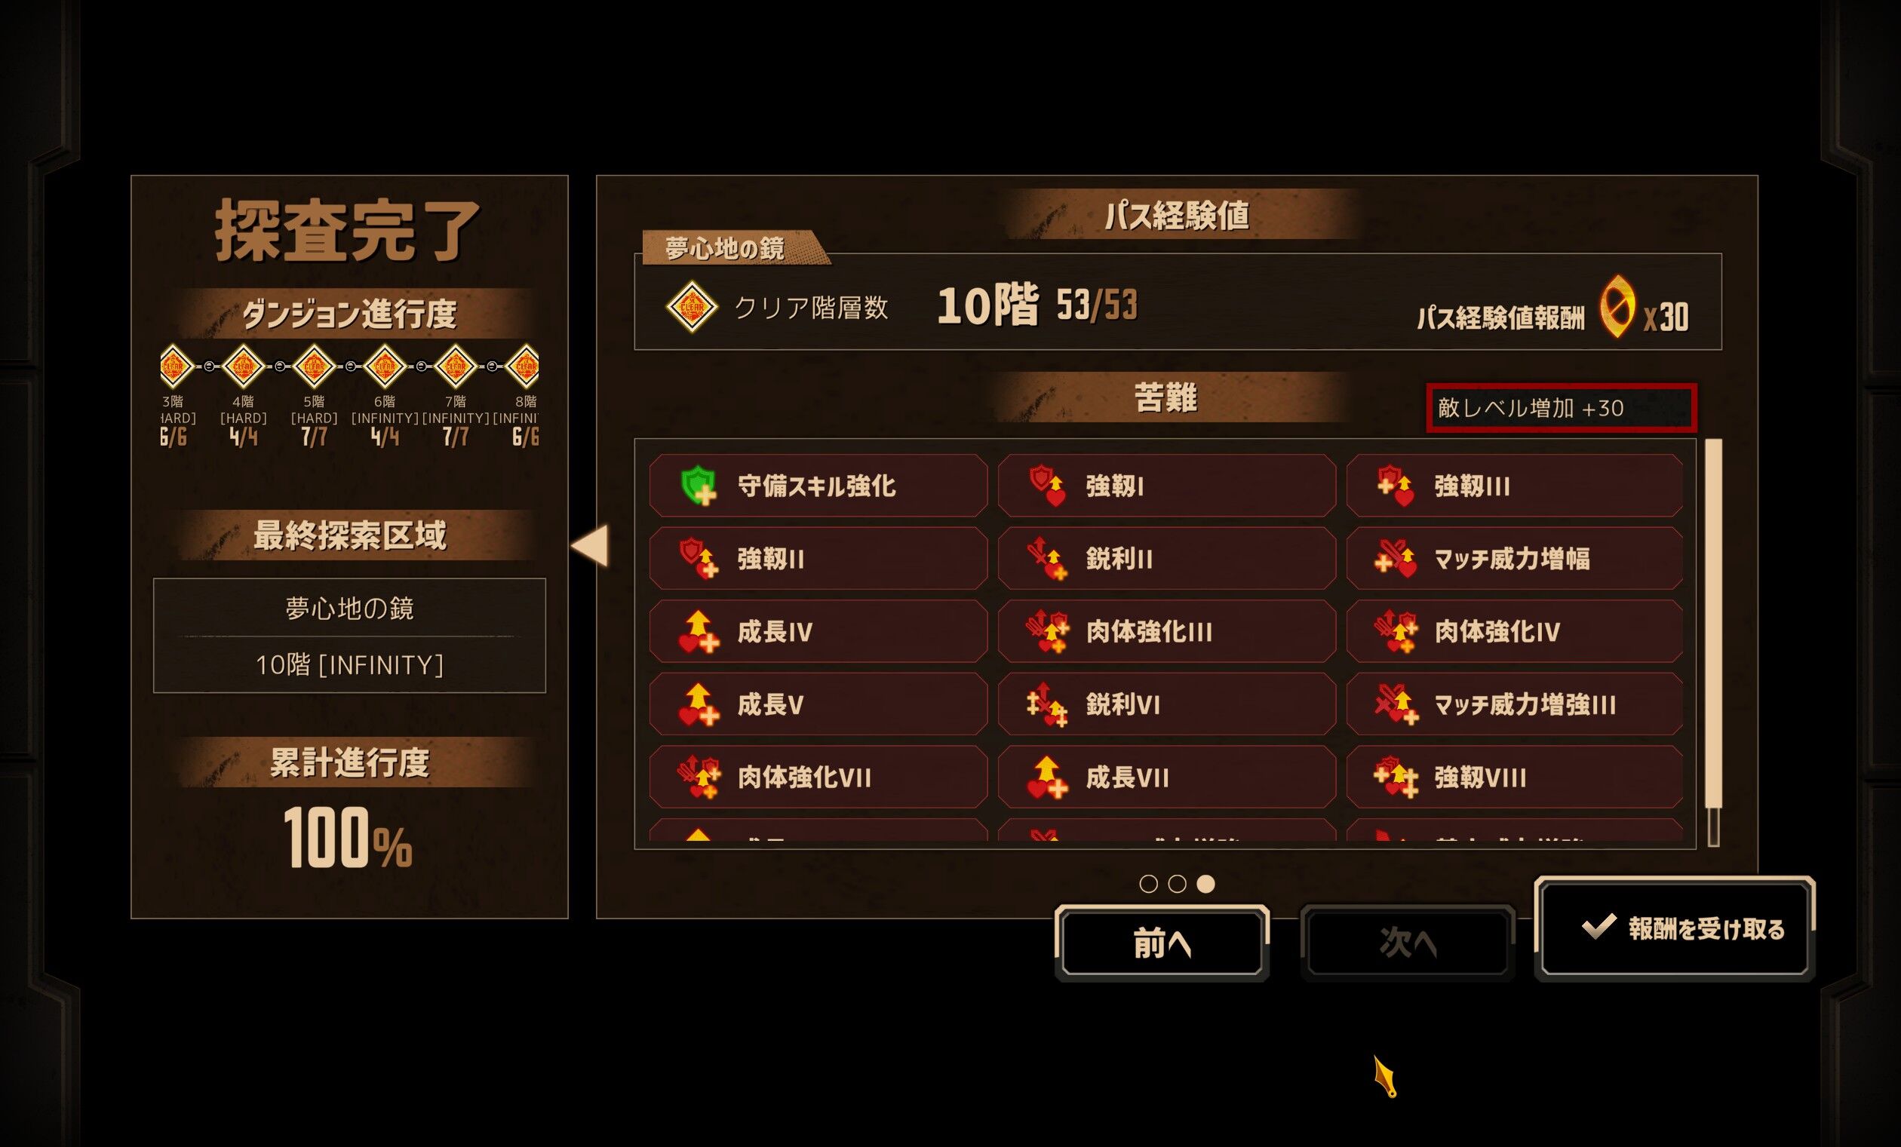Click the green shield 守備スキル強化 icon
The height and width of the screenshot is (1147, 1901).
click(x=699, y=486)
